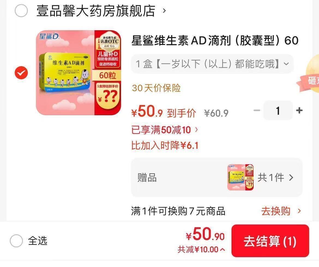The height and width of the screenshot is (267, 319).
Task: Decrease quantity with the minus icon
Action: coord(257,110)
